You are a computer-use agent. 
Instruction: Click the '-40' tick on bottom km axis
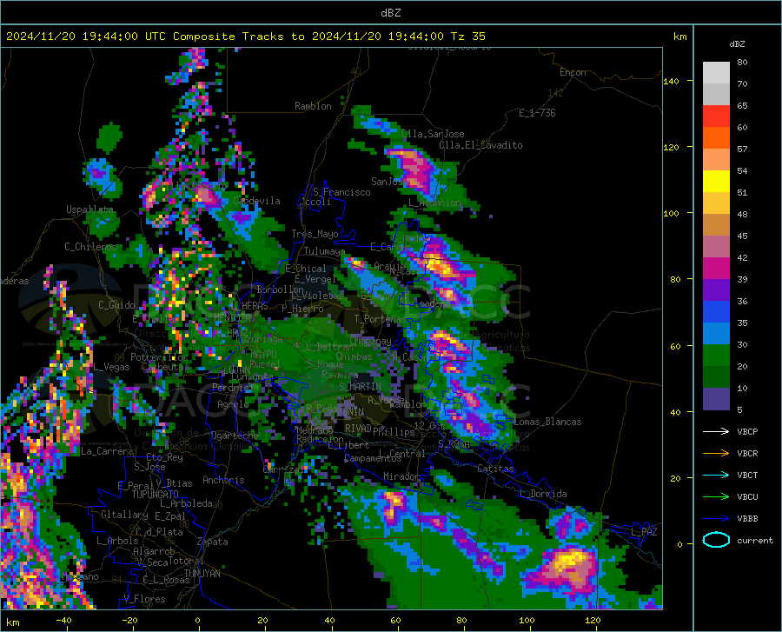click(x=63, y=621)
